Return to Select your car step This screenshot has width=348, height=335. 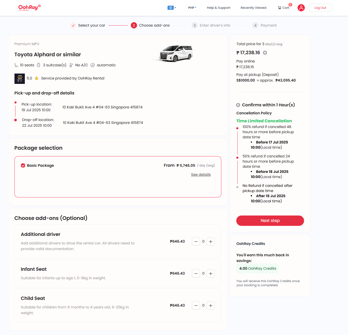[x=88, y=25]
